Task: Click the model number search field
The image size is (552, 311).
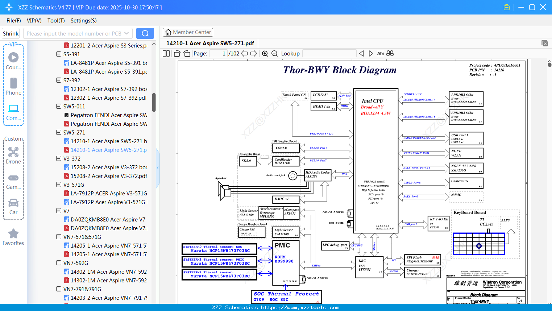Action: tap(74, 33)
